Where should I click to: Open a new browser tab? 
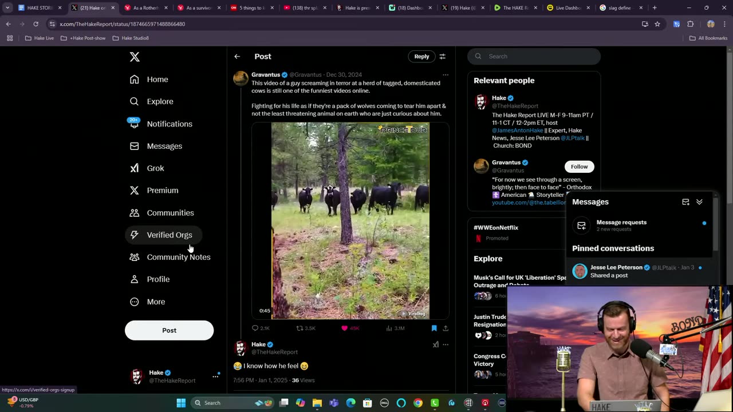[x=655, y=8]
